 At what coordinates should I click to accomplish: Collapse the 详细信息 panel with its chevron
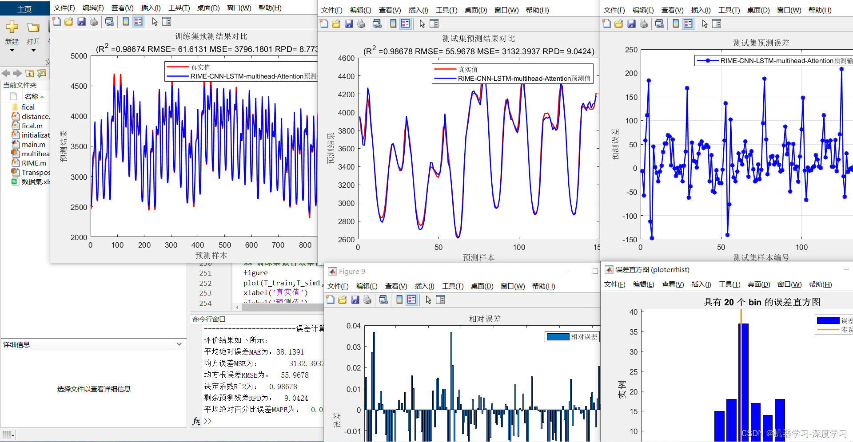tap(179, 344)
